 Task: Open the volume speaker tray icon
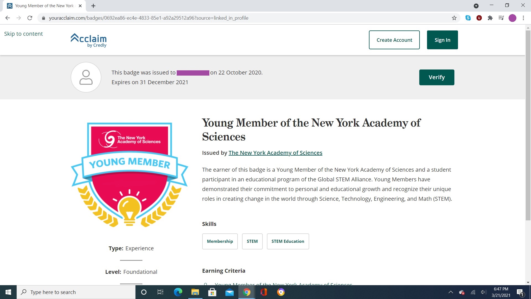[x=484, y=292]
